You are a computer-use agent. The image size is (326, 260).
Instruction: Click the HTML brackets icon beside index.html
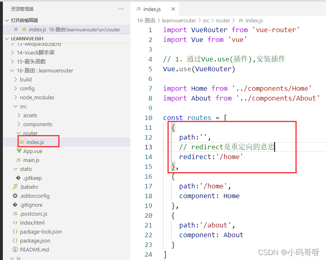click(x=15, y=223)
